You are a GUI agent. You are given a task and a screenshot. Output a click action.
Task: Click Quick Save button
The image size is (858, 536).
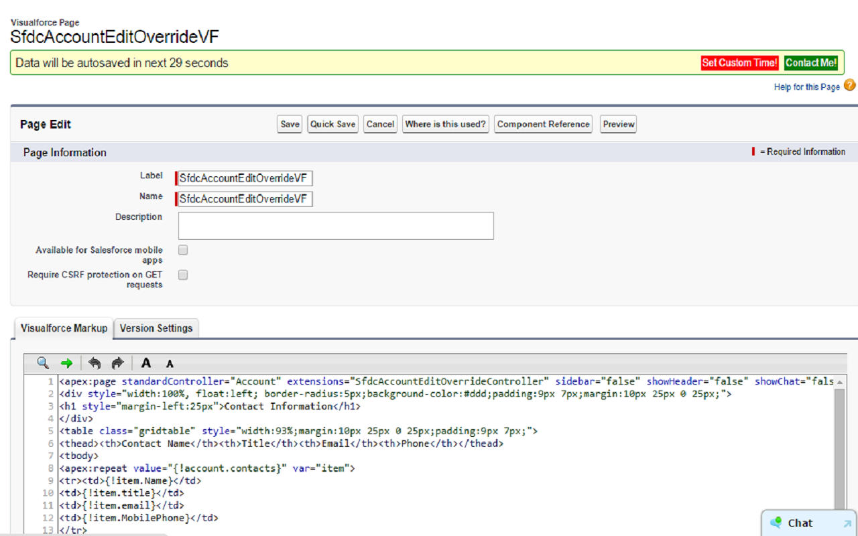[x=333, y=124]
